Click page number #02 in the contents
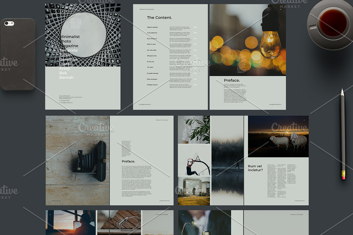Viewport: 353px width, 235px height. (195, 27)
